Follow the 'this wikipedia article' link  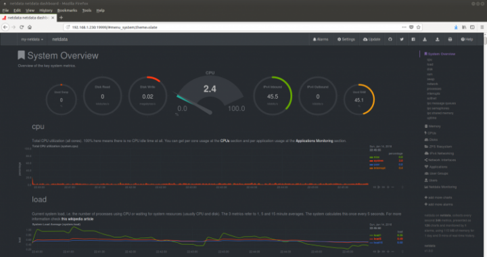click(x=77, y=219)
